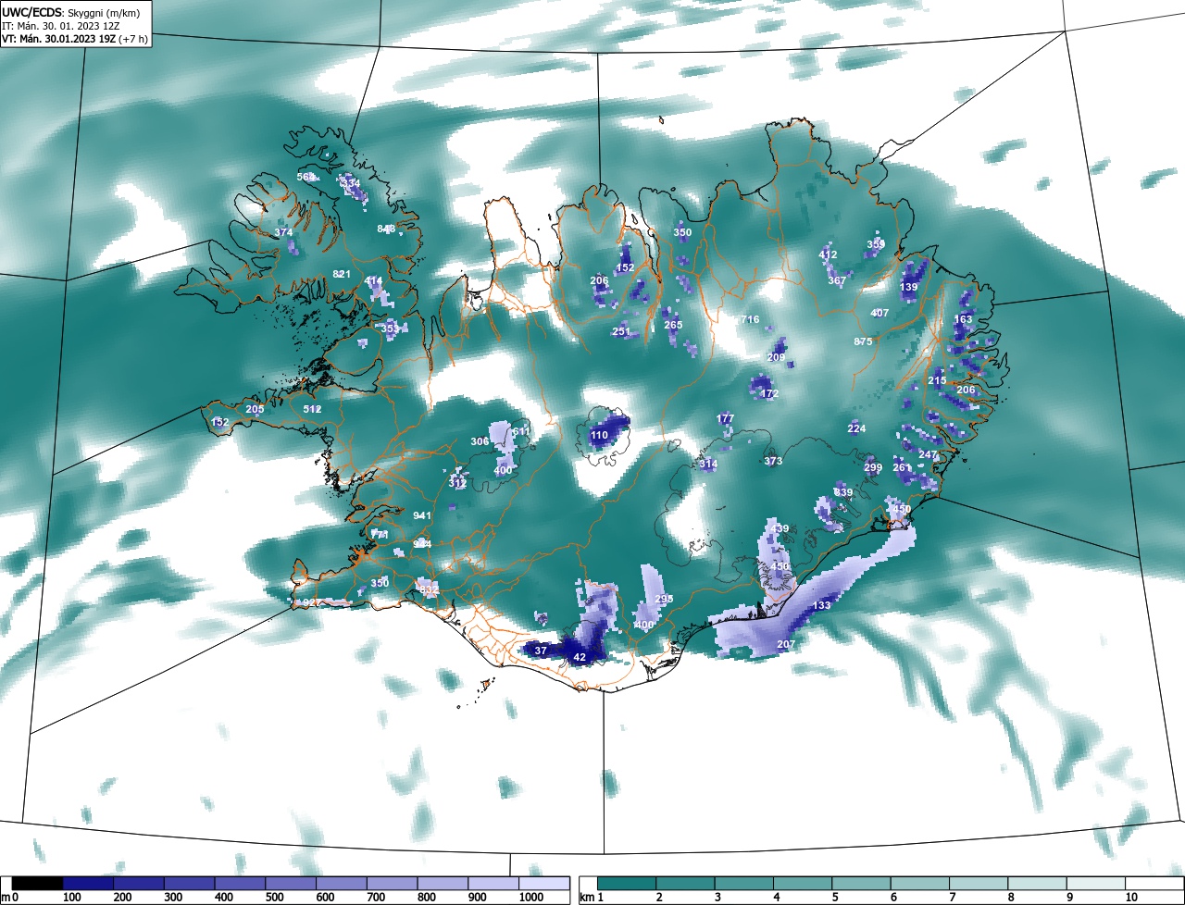Click the map value label '163'
Image resolution: width=1185 pixels, height=905 pixels.
click(x=964, y=319)
